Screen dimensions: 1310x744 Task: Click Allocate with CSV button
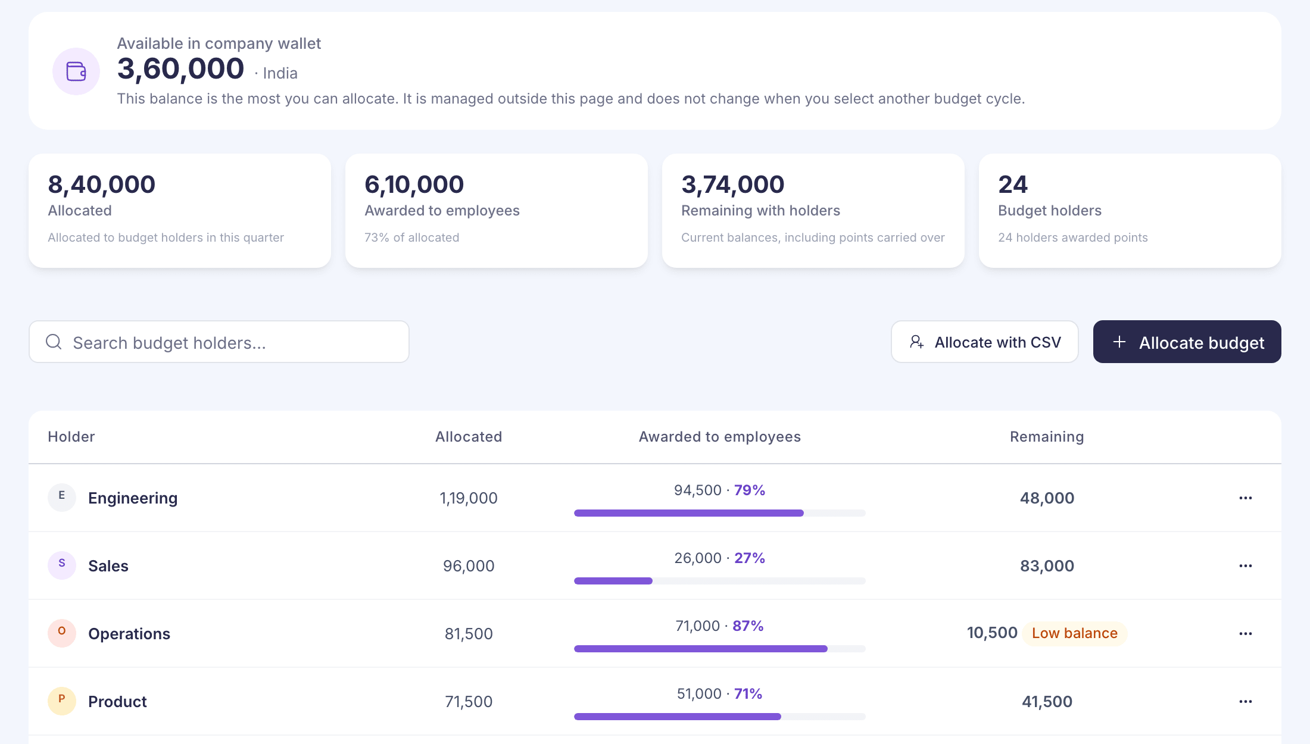tap(985, 342)
